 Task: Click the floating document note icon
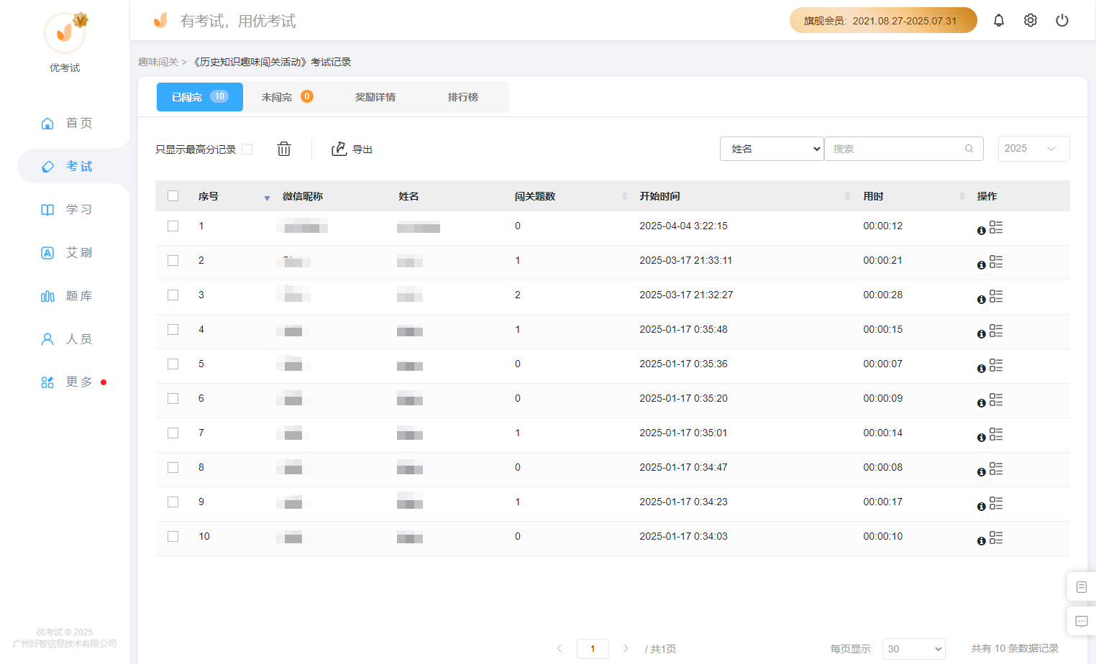1082,587
